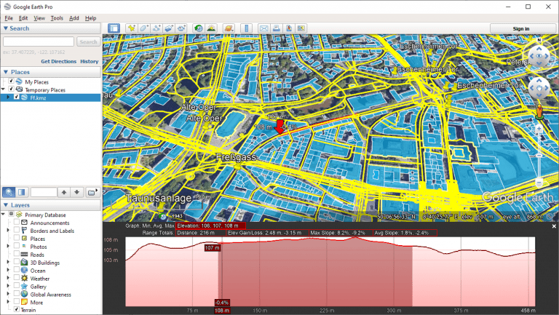Image resolution: width=559 pixels, height=315 pixels.
Task: Expand the 3D Buildings layer tree
Action: pyautogui.click(x=8, y=263)
